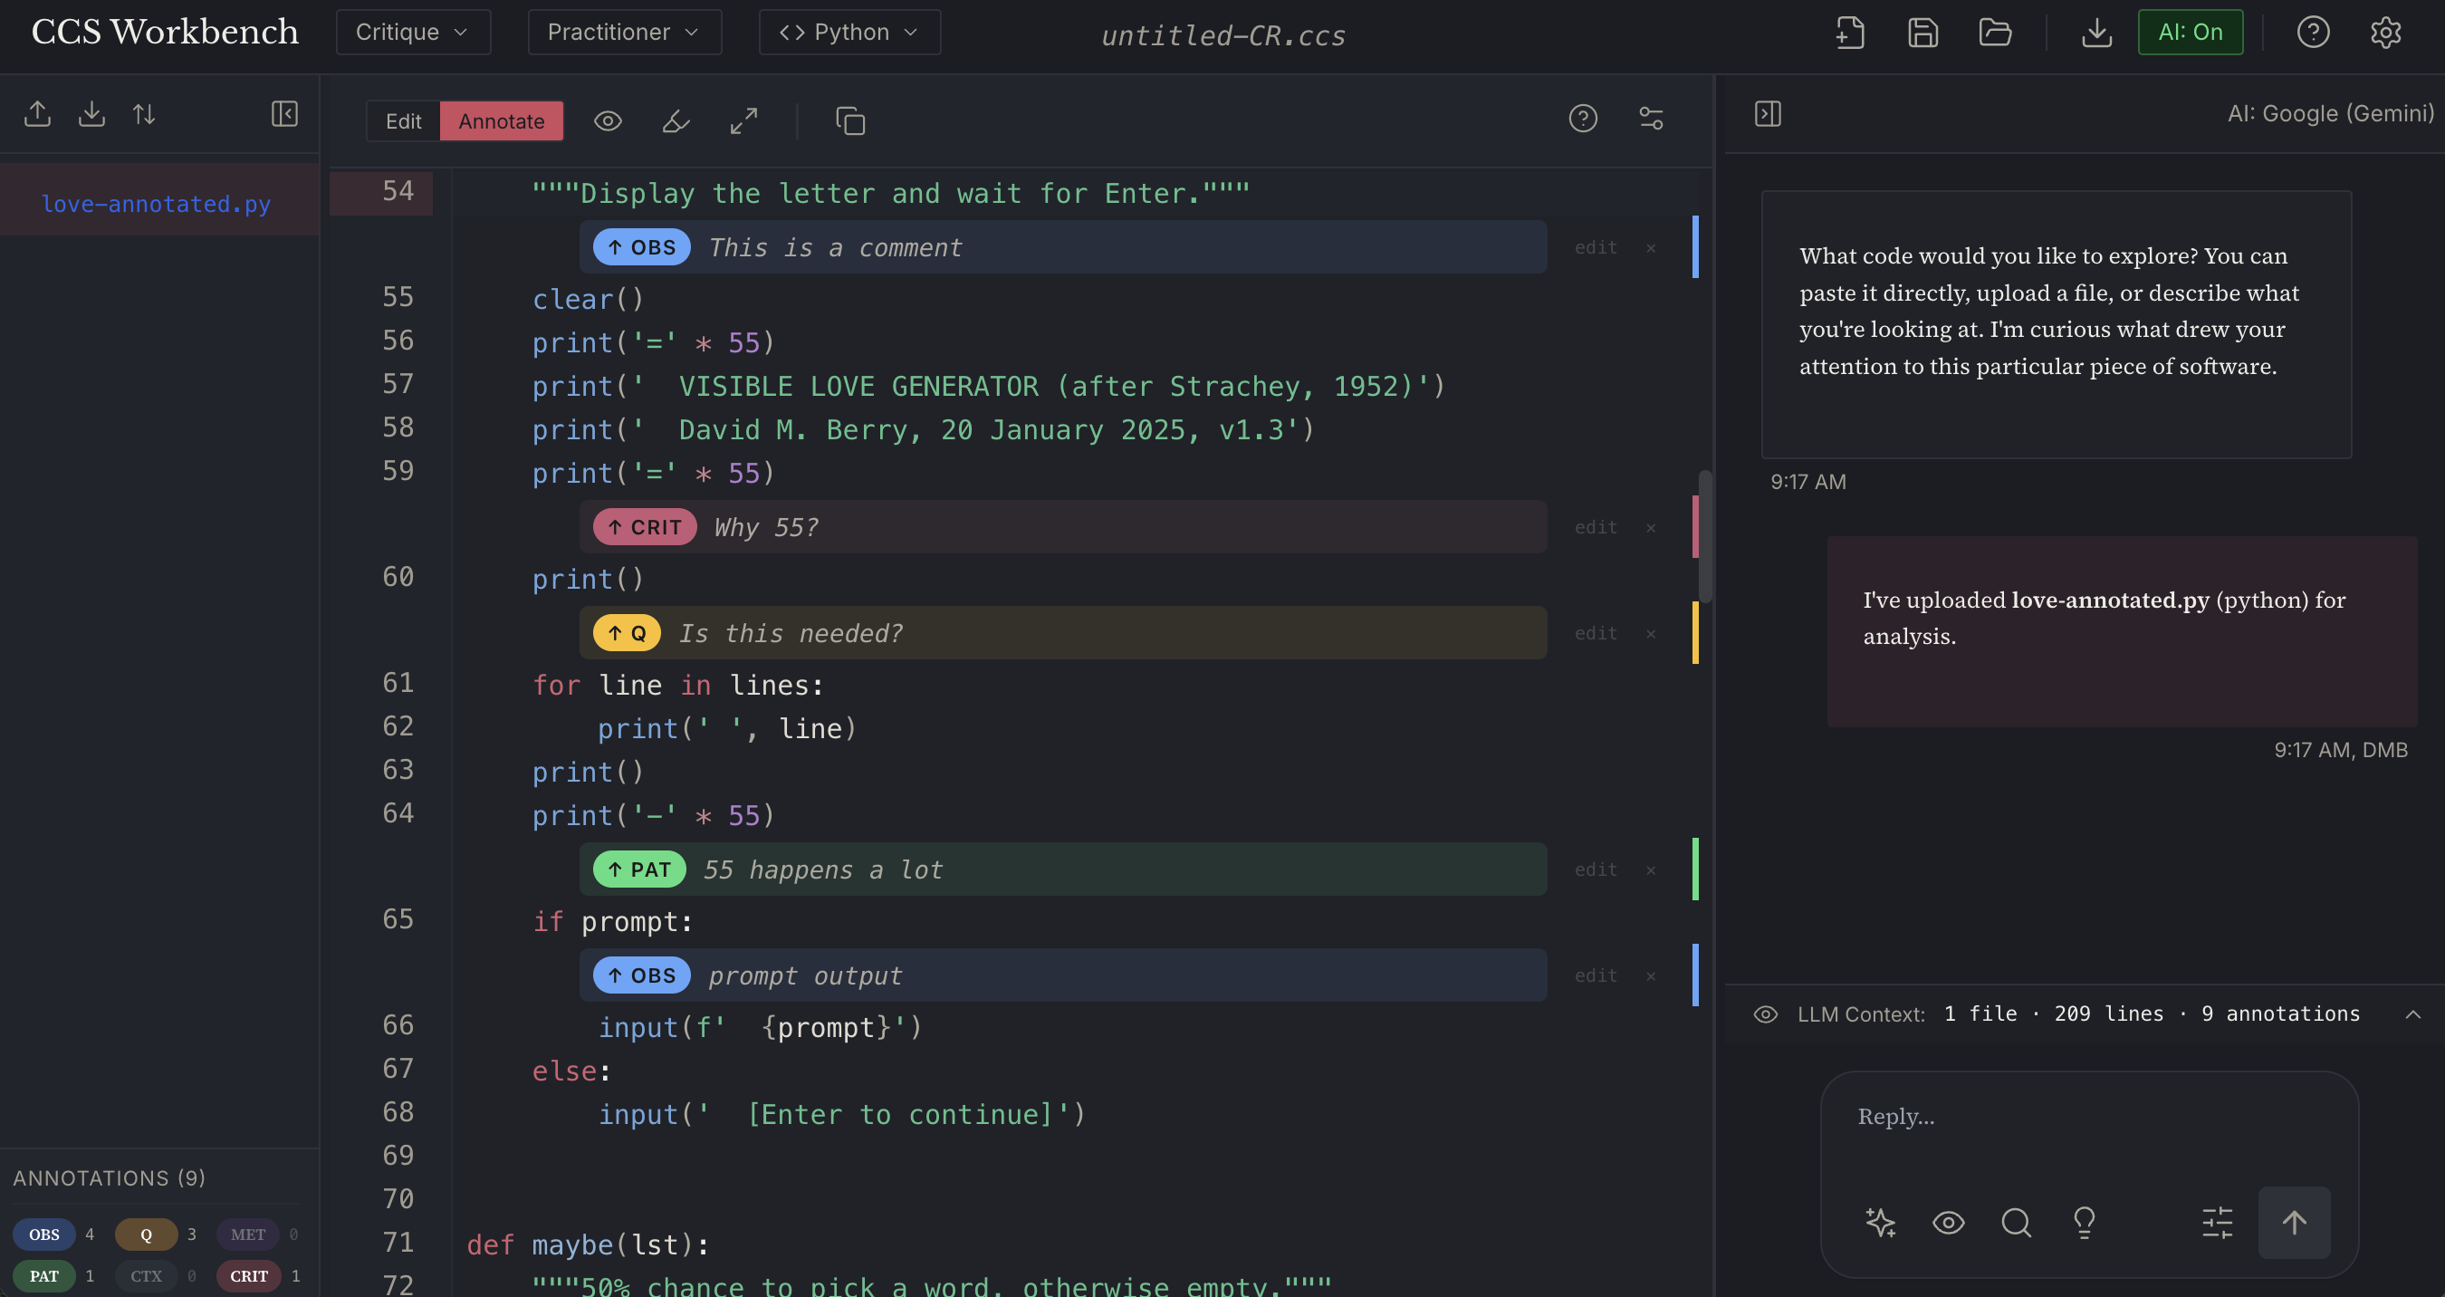Click the new file icon in the top bar

tap(1850, 33)
